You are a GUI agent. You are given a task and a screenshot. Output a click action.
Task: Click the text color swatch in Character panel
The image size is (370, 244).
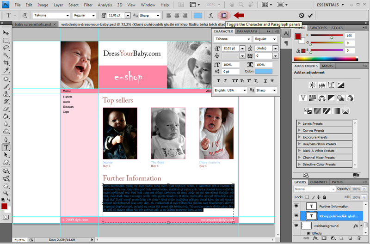(x=264, y=72)
